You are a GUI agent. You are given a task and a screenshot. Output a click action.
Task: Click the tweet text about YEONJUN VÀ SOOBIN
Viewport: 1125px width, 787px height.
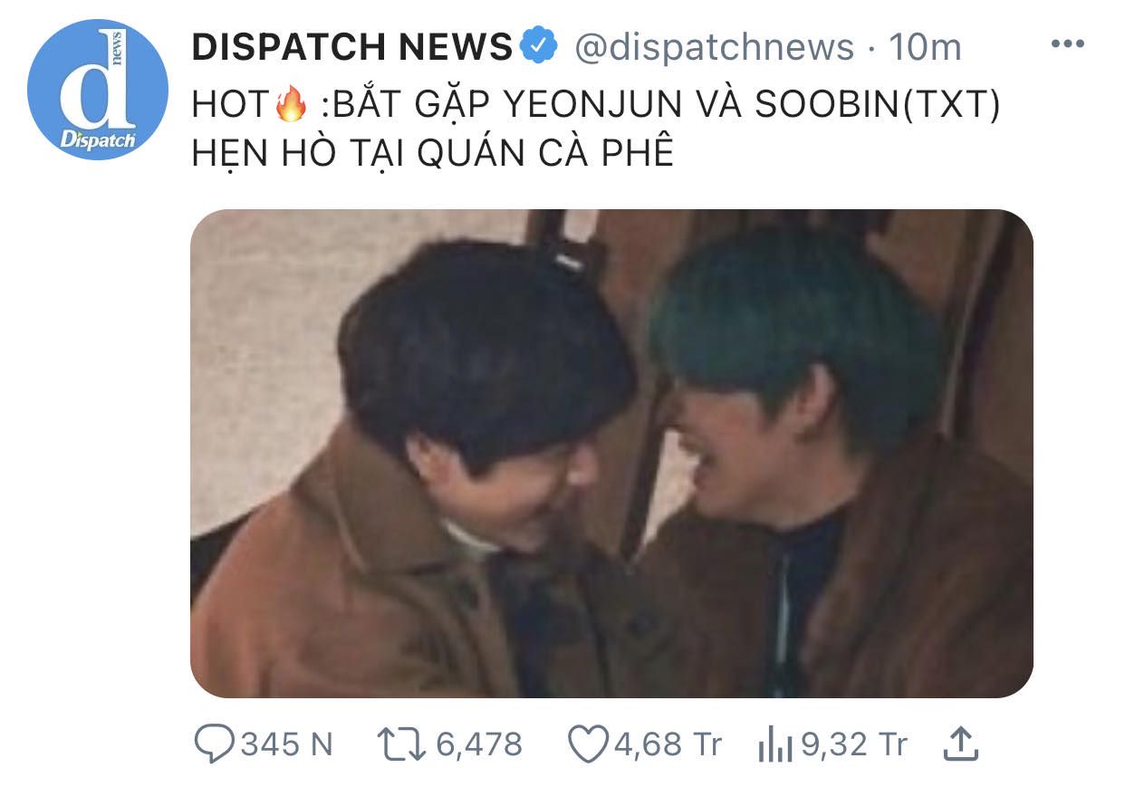coord(596,129)
